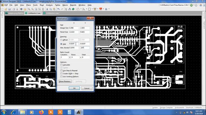Open the Reports menu

(73, 5)
